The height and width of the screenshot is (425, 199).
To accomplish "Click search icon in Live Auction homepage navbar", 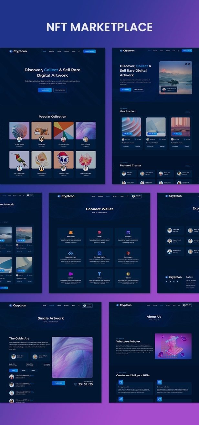I will 178,51.
